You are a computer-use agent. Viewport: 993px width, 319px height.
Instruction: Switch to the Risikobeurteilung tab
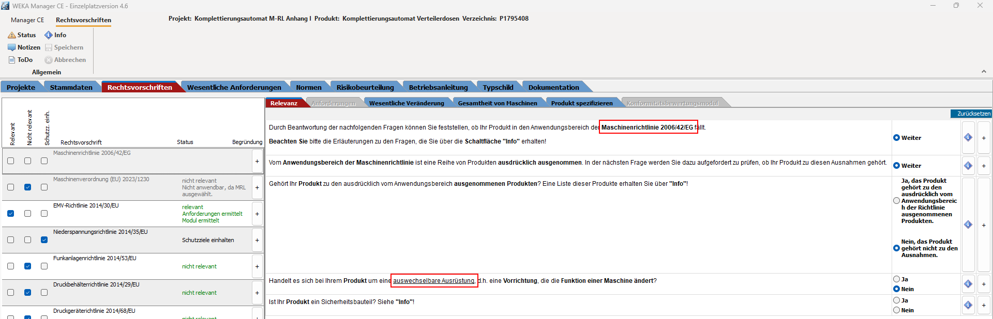365,87
